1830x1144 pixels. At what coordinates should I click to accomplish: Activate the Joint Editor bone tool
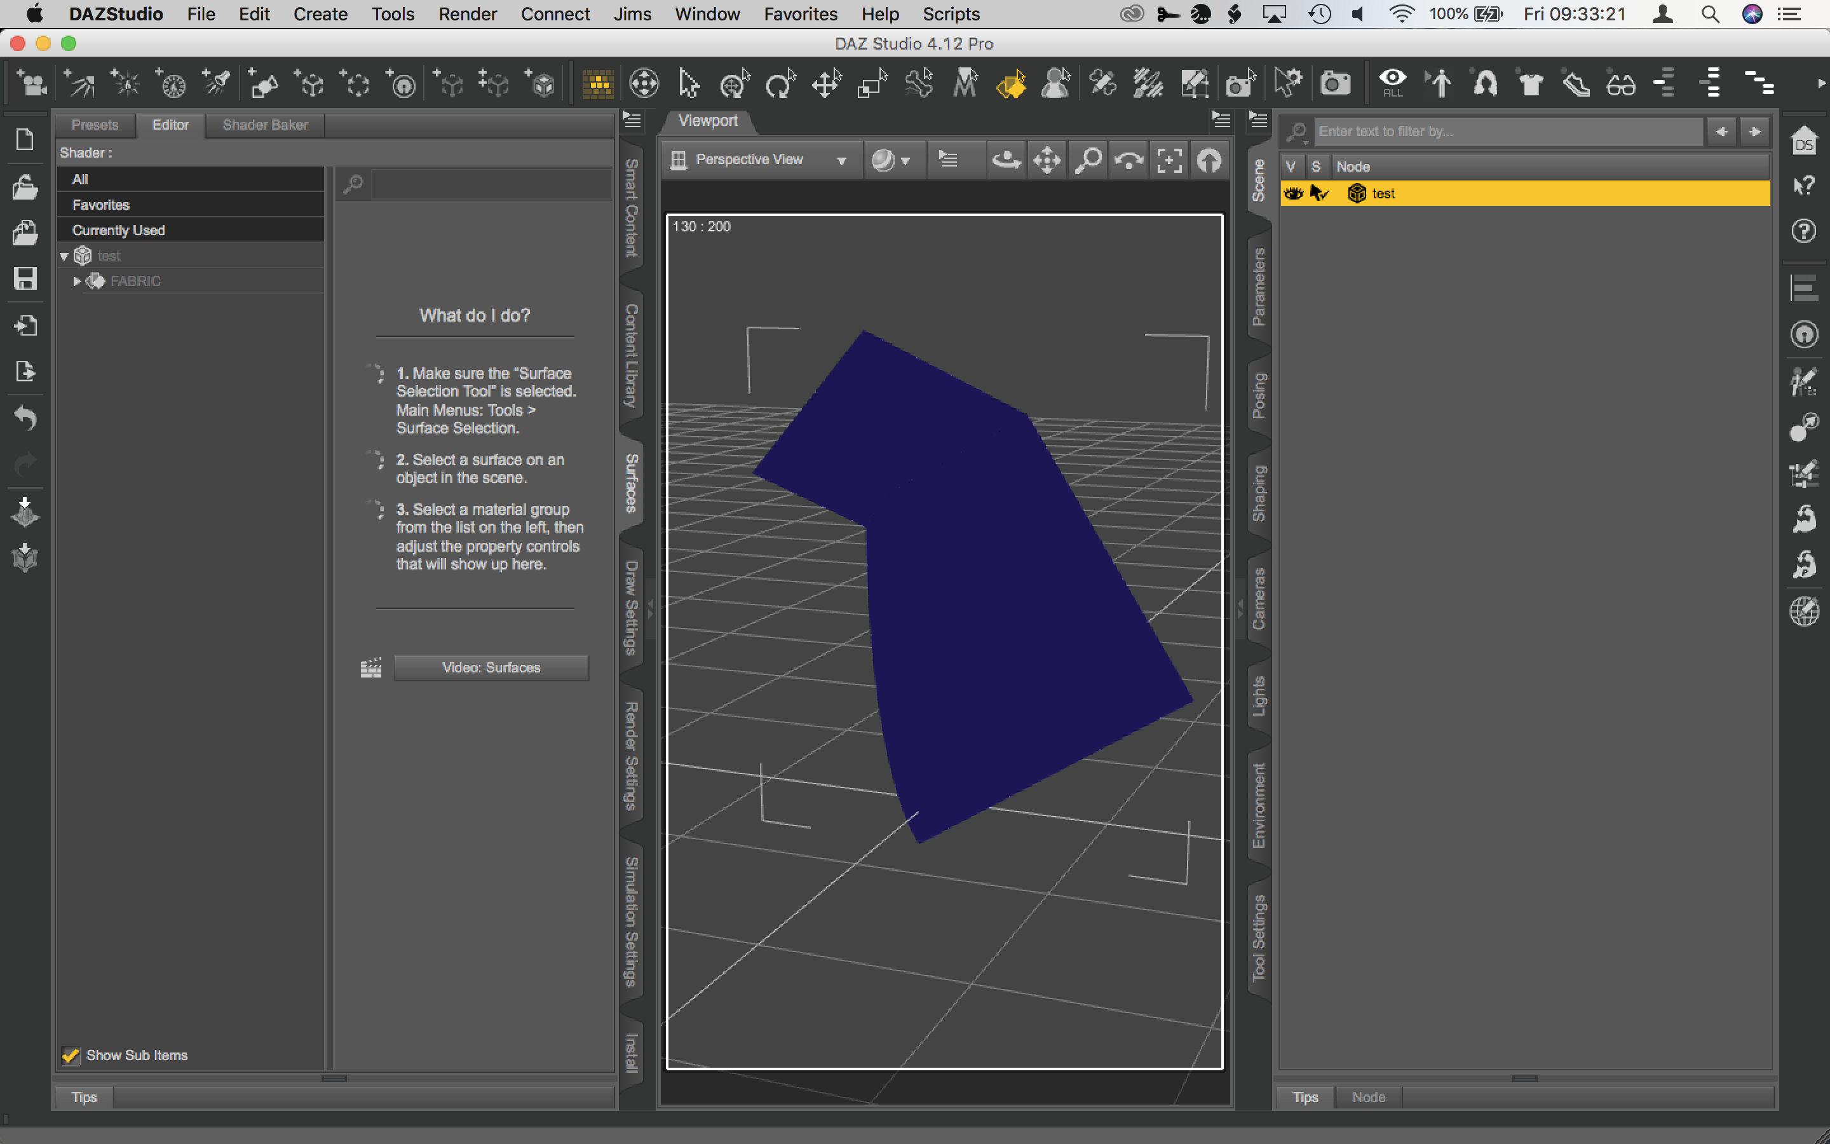click(x=919, y=83)
